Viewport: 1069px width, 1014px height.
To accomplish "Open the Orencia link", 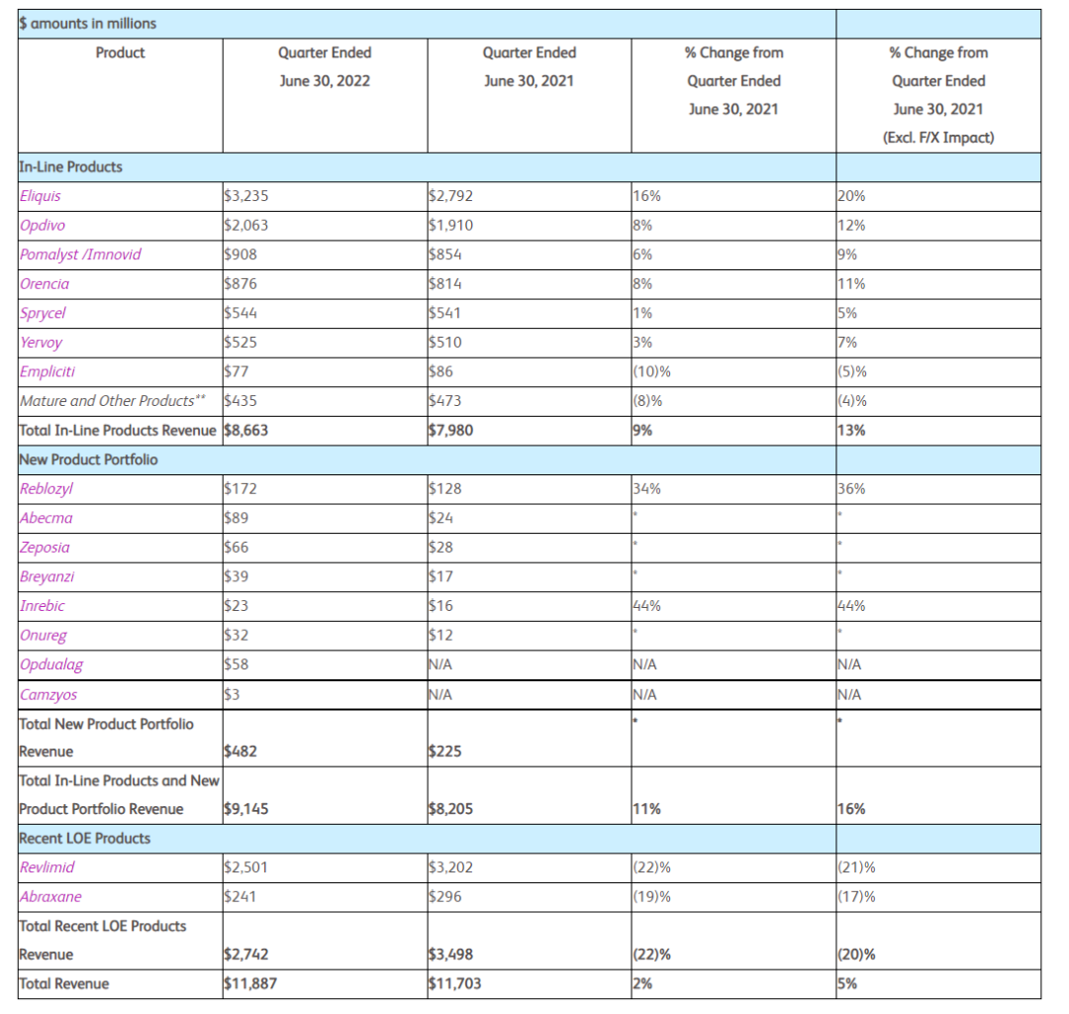I will coord(45,284).
